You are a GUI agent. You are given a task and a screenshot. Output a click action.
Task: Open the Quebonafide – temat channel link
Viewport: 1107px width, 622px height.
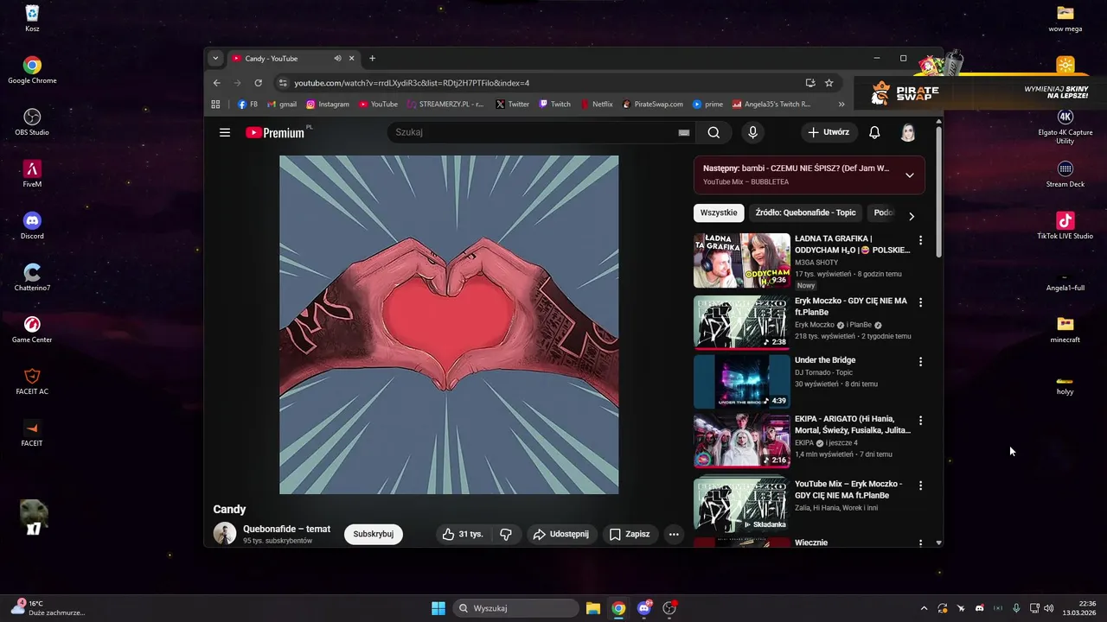point(286,529)
